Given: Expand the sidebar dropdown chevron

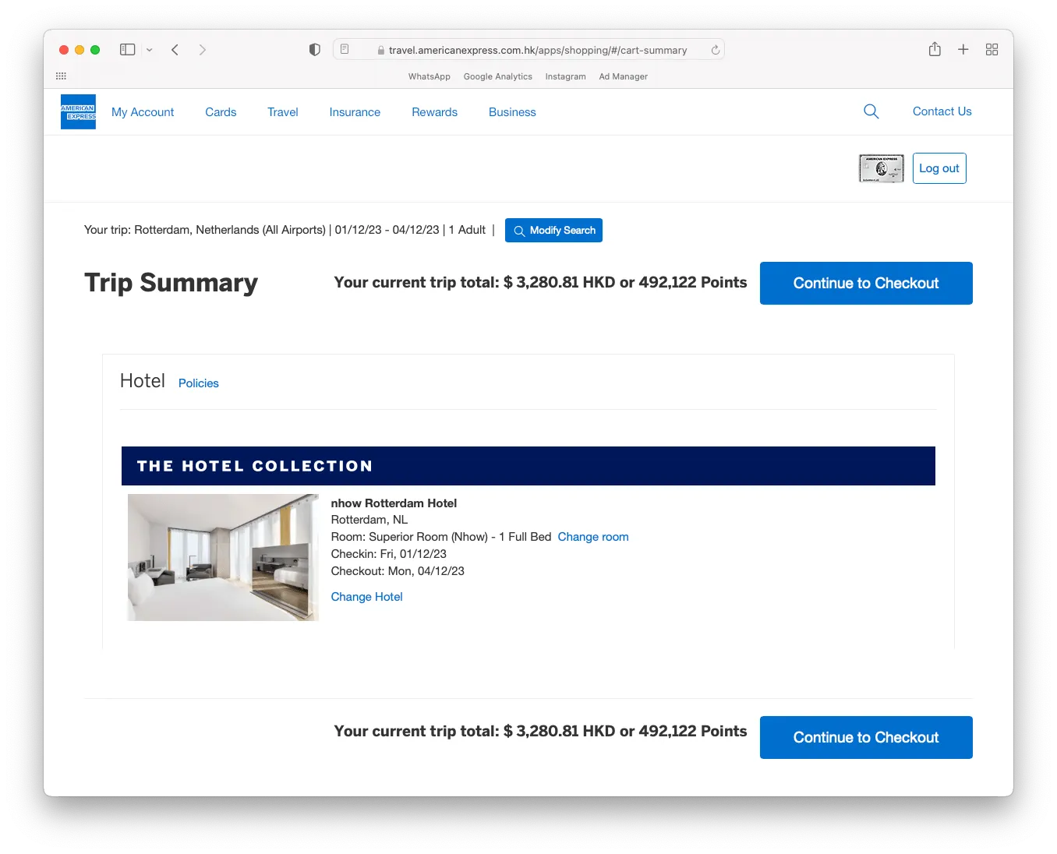Looking at the screenshot, I should pyautogui.click(x=150, y=50).
